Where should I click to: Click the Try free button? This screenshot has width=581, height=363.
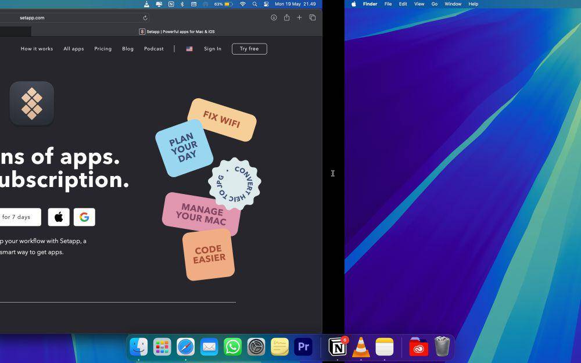(x=249, y=49)
